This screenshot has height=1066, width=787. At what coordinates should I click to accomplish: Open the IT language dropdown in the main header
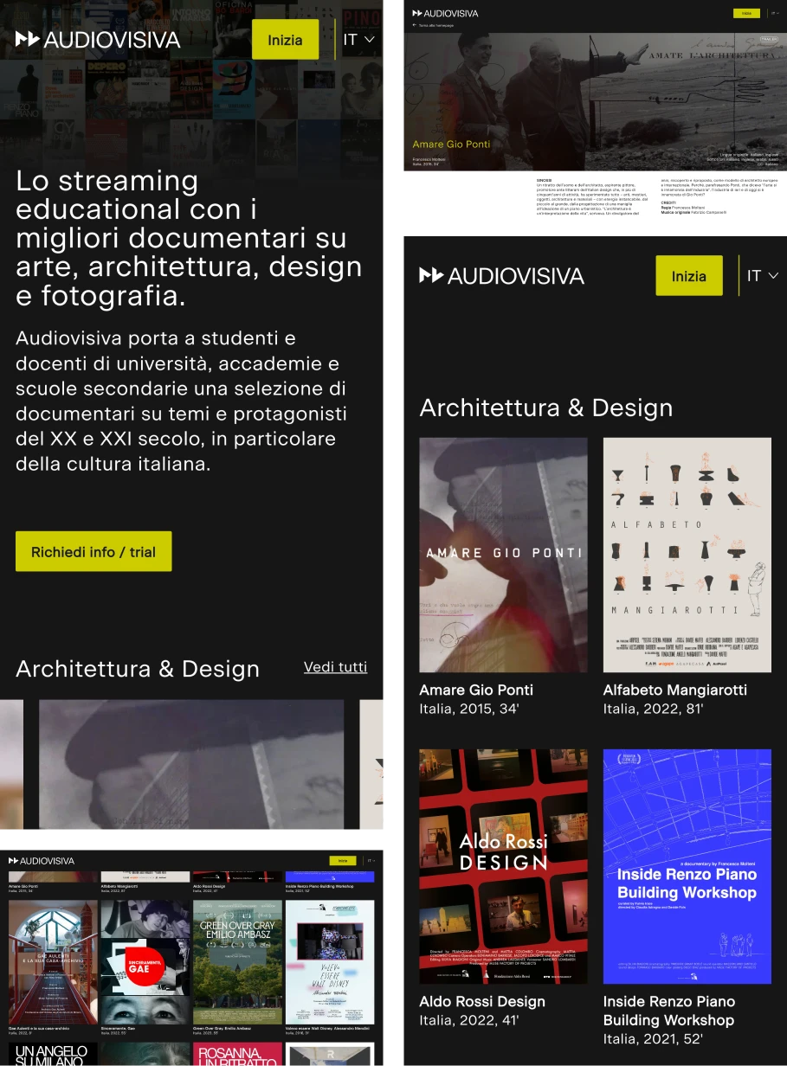coord(358,40)
